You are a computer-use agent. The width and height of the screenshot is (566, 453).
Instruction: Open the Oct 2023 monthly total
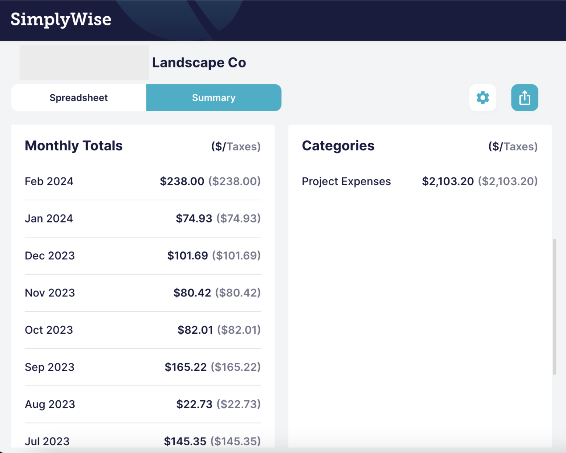tap(143, 330)
